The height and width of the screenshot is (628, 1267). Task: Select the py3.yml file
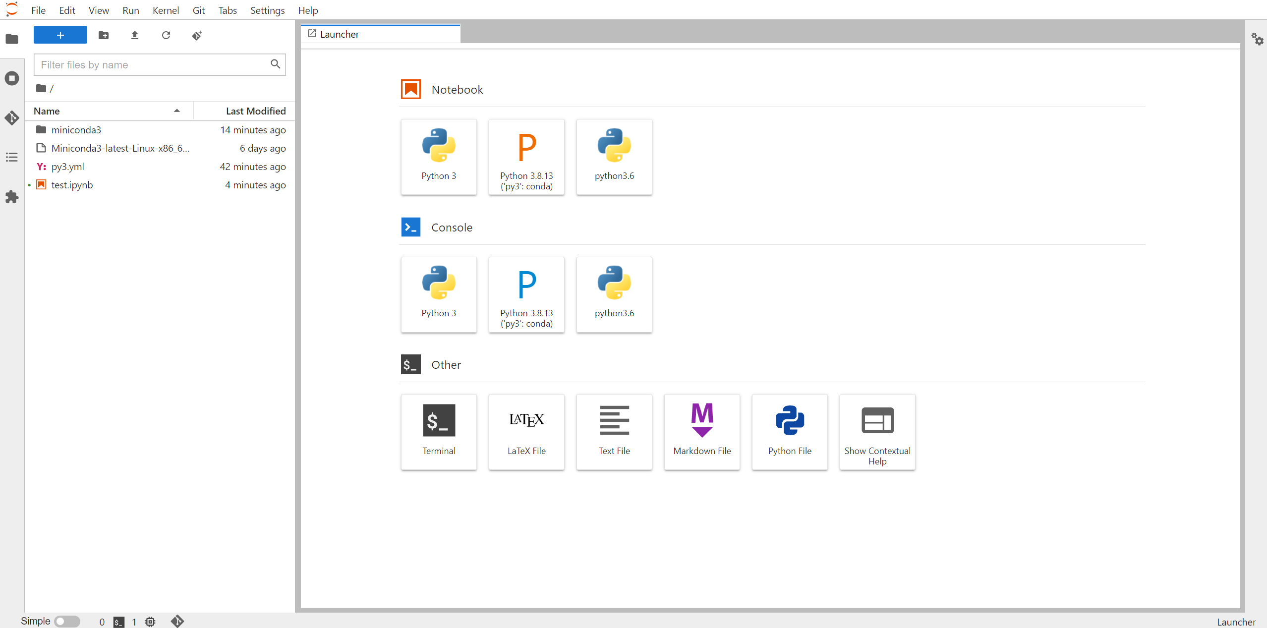click(x=160, y=167)
